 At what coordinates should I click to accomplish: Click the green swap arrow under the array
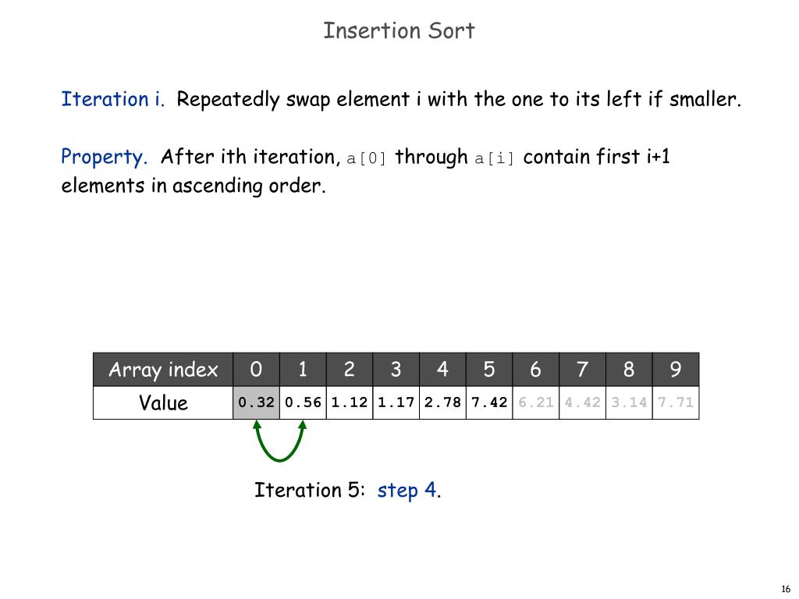[x=280, y=441]
